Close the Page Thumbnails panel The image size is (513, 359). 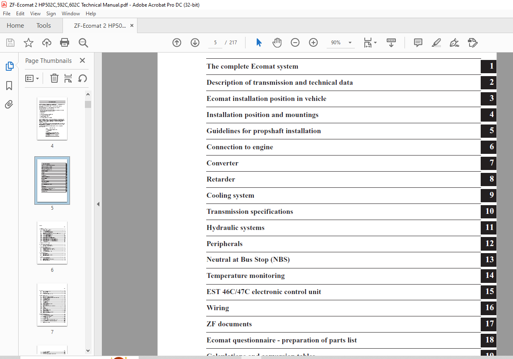(82, 60)
